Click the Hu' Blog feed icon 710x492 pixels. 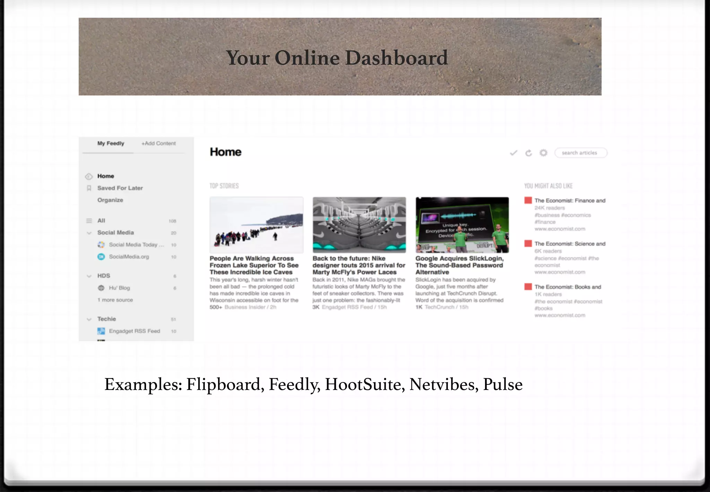coord(101,288)
